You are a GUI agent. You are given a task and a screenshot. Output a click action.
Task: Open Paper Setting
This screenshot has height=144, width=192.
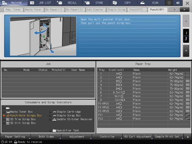point(15,137)
